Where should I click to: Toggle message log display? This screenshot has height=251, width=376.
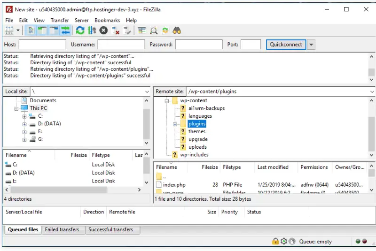click(31, 30)
